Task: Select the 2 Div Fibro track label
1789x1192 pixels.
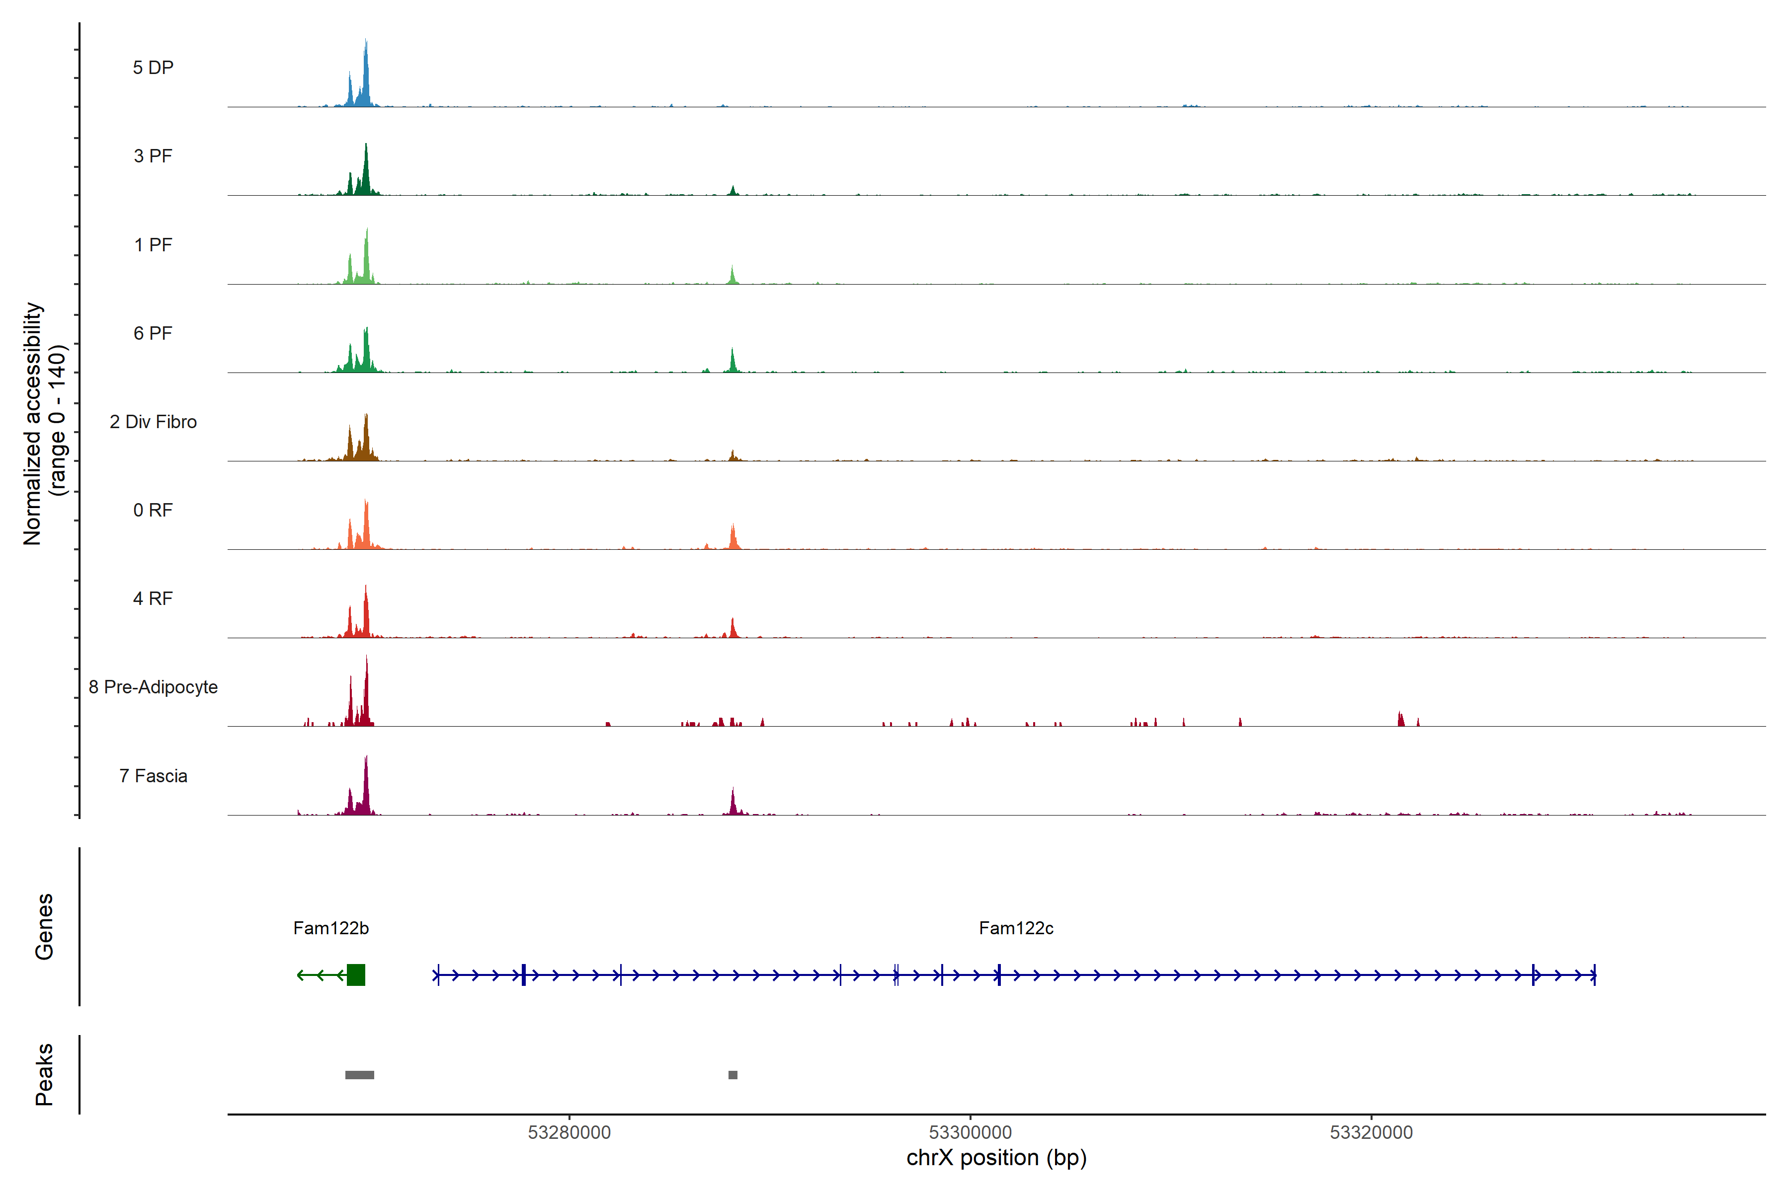Action: point(153,422)
